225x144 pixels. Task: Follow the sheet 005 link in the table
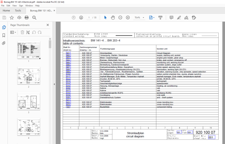pos(68,62)
